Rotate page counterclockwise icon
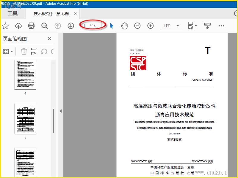 pyautogui.click(x=44, y=51)
